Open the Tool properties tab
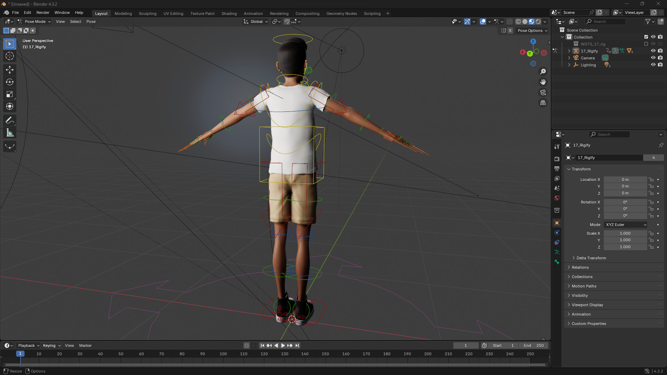This screenshot has height=375, width=667. (557, 147)
